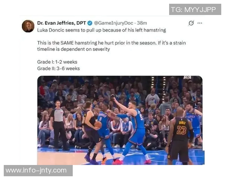Click the 'Grade I: 1-2 weeks' line
Screen dimensions: 225x180
click(x=57, y=62)
